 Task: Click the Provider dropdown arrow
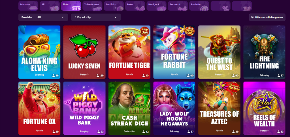click(63, 17)
